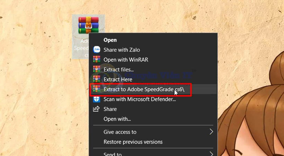Choose Open from the context menu
Image resolution: width=284 pixels, height=156 pixels.
(110, 40)
